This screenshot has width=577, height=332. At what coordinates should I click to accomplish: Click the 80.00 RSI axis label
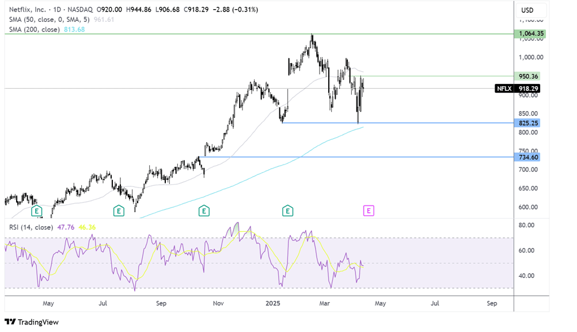click(526, 226)
